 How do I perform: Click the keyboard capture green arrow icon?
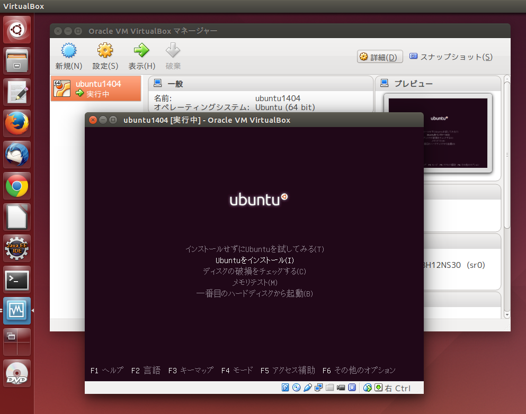point(378,388)
